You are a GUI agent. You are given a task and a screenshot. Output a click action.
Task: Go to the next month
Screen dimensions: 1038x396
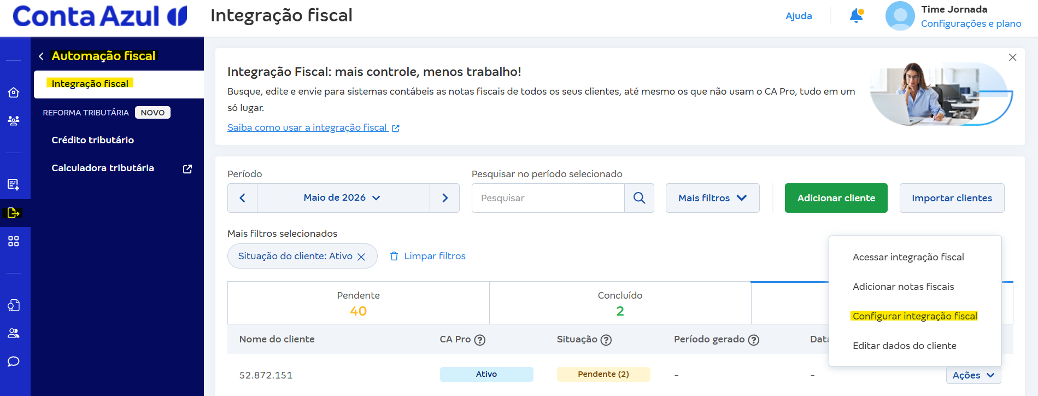click(444, 198)
